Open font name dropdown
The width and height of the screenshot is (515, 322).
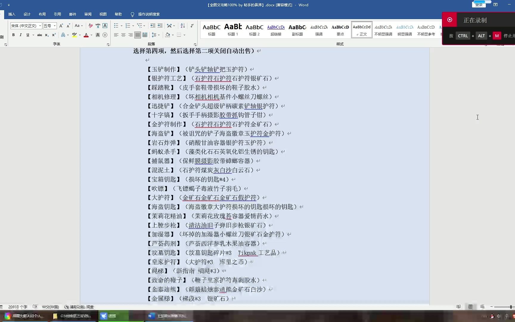point(40,26)
